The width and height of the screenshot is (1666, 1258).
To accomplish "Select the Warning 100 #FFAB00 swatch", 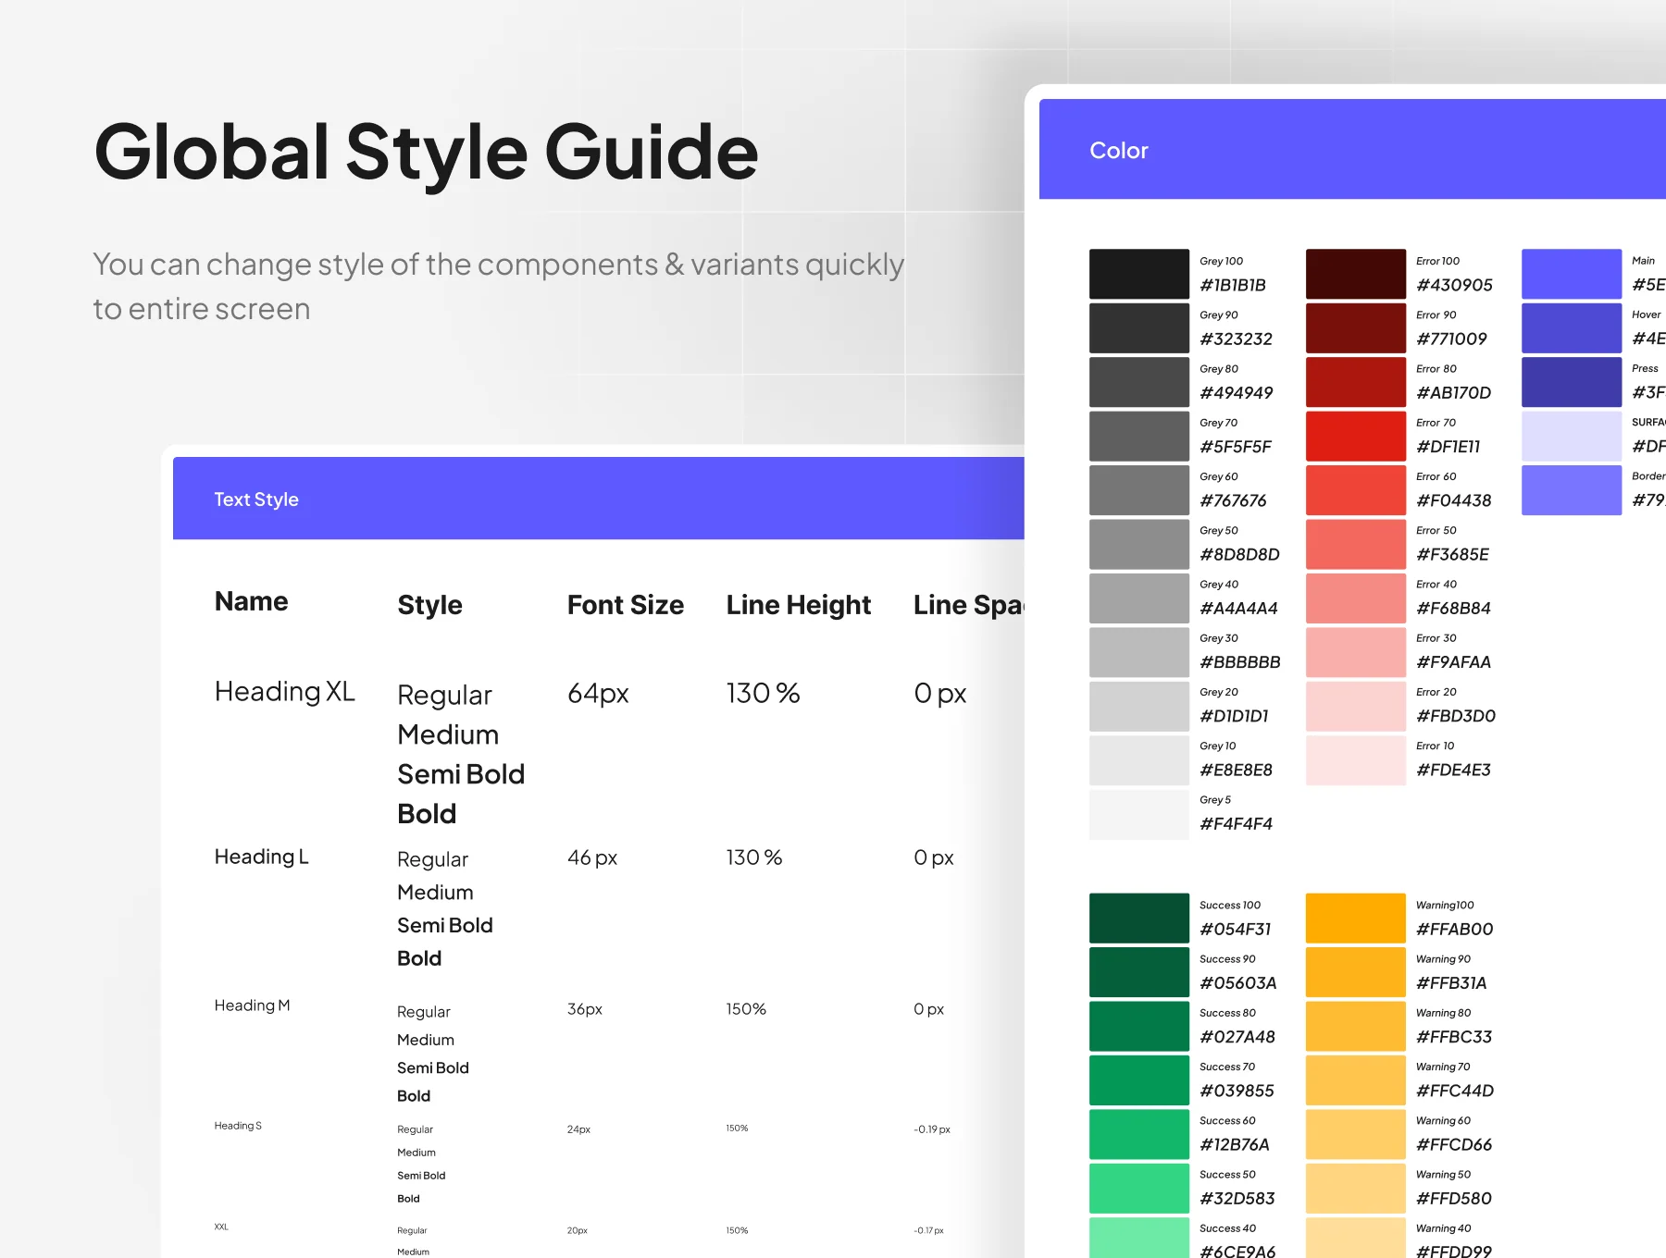I will point(1355,918).
